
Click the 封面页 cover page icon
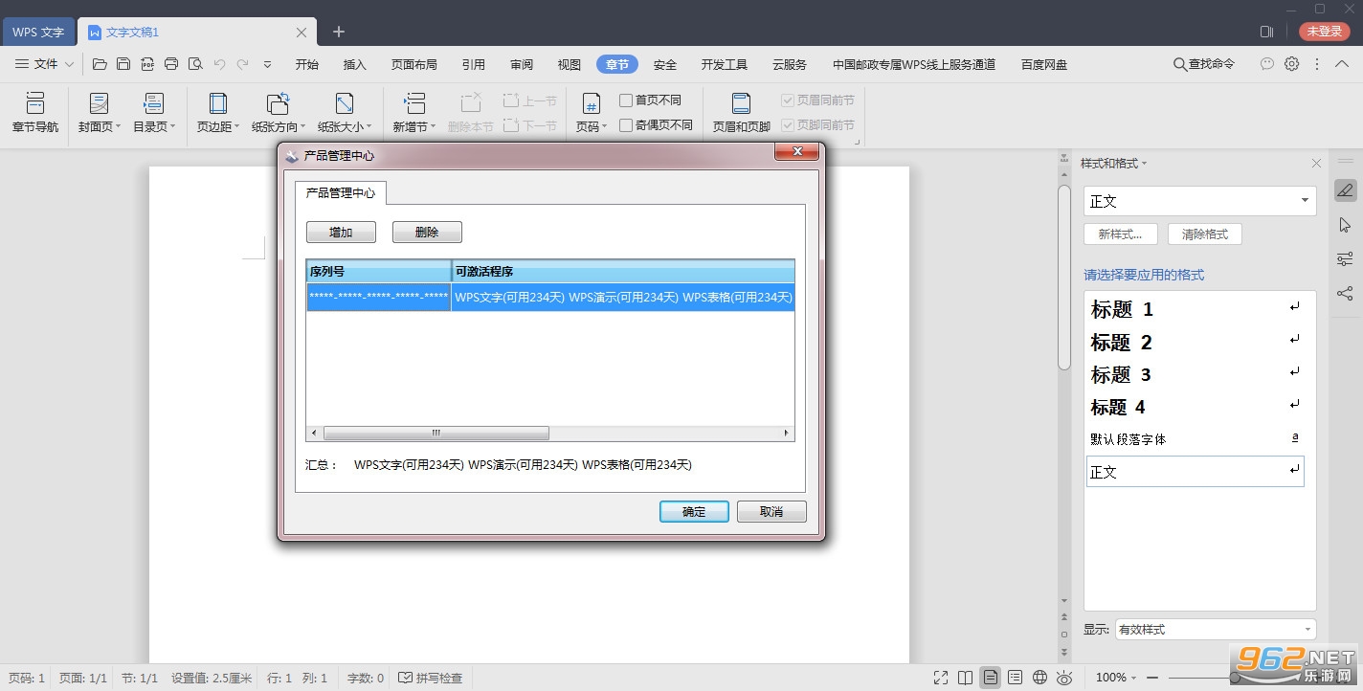[x=99, y=103]
